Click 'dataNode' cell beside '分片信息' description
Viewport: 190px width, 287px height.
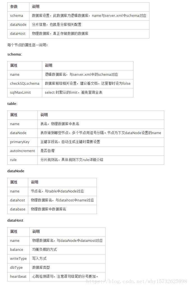click(18, 24)
